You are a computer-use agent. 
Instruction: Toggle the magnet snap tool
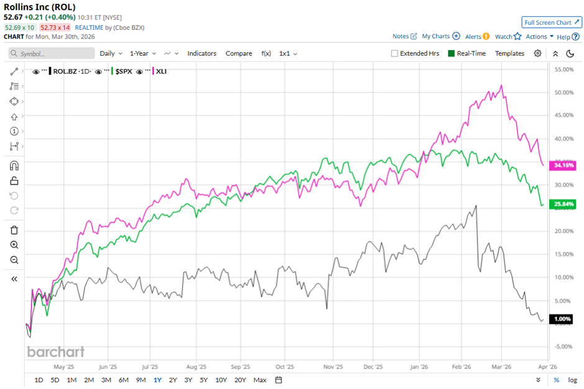14,166
